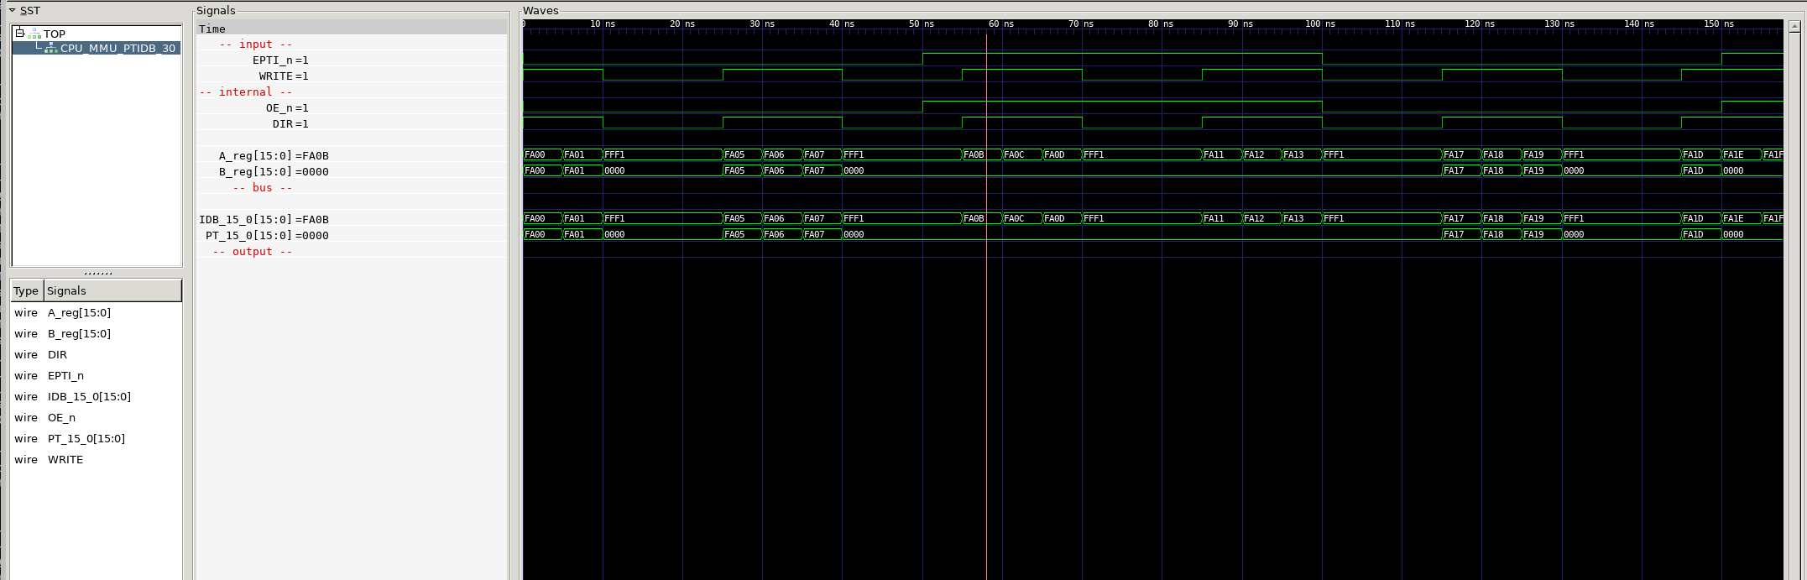Viewport: 1807px width, 580px height.
Task: Select OE_n =1 in the Signals panel
Action: tap(352, 108)
